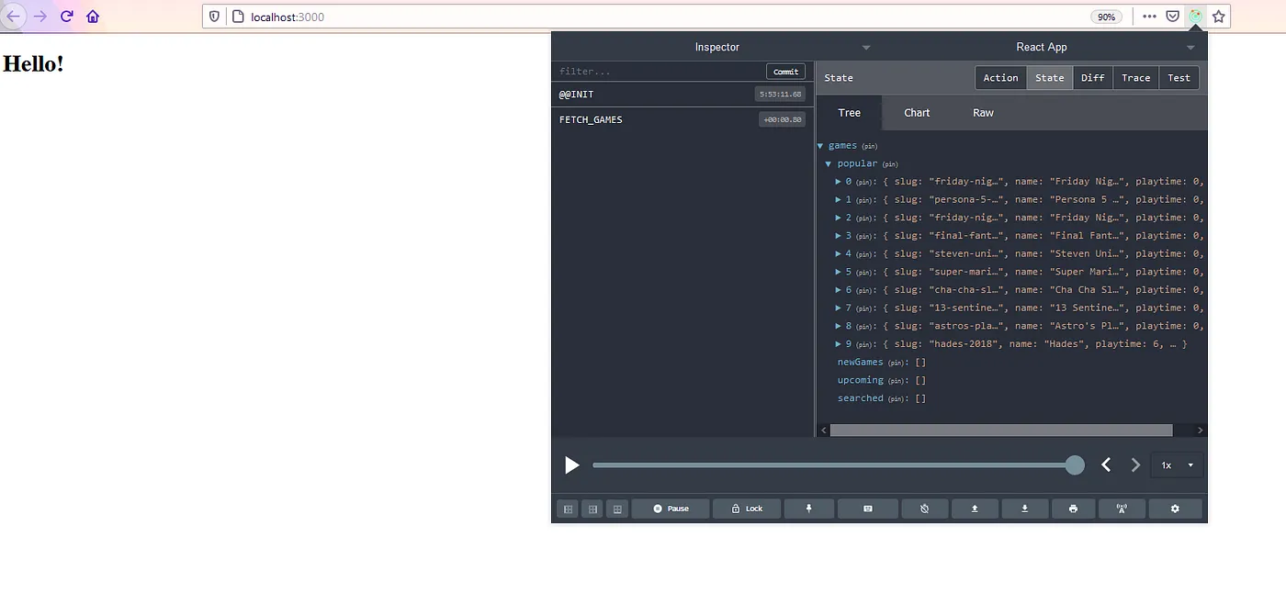Switch to the Test view

coord(1179,78)
